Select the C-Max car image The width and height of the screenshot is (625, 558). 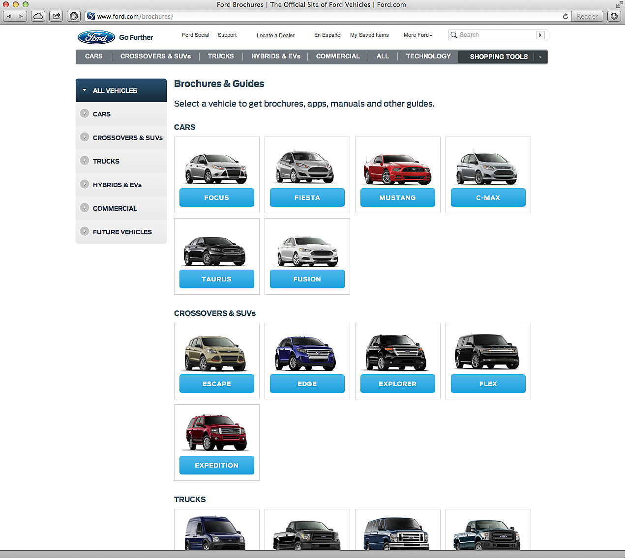coord(487,167)
